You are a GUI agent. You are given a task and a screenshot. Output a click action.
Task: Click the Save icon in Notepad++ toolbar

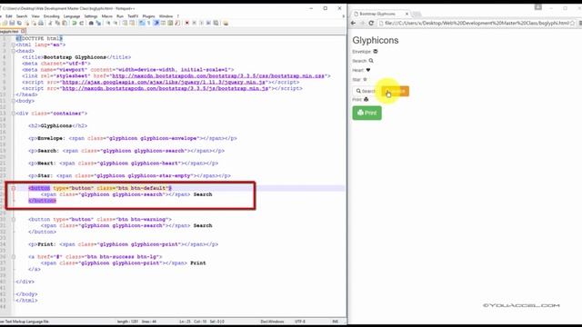[12, 23]
